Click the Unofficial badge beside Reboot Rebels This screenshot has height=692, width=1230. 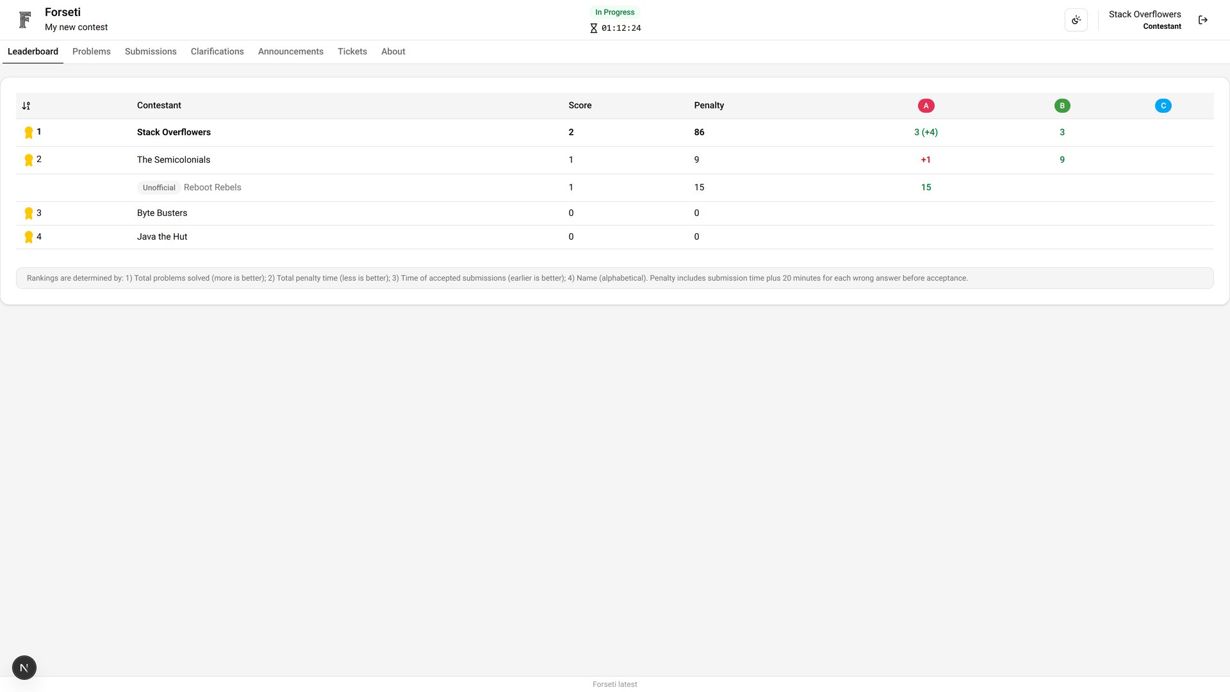coord(158,188)
